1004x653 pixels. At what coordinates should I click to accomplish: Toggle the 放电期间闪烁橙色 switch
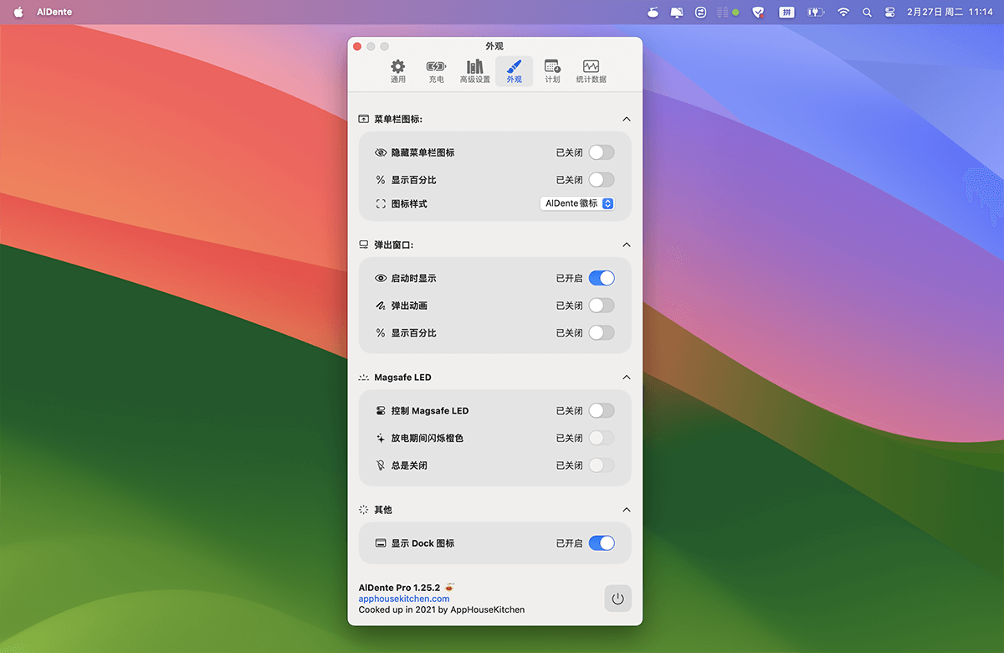[602, 438]
